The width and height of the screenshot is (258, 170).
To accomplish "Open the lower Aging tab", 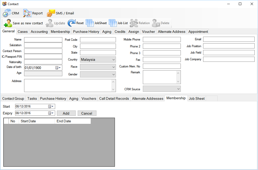I will pyautogui.click(x=74, y=98).
